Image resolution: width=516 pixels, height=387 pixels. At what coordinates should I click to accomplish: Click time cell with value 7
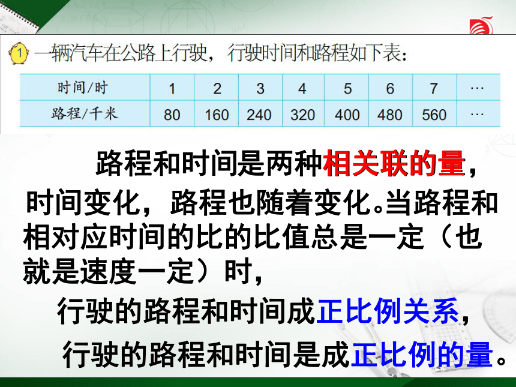pyautogui.click(x=434, y=88)
